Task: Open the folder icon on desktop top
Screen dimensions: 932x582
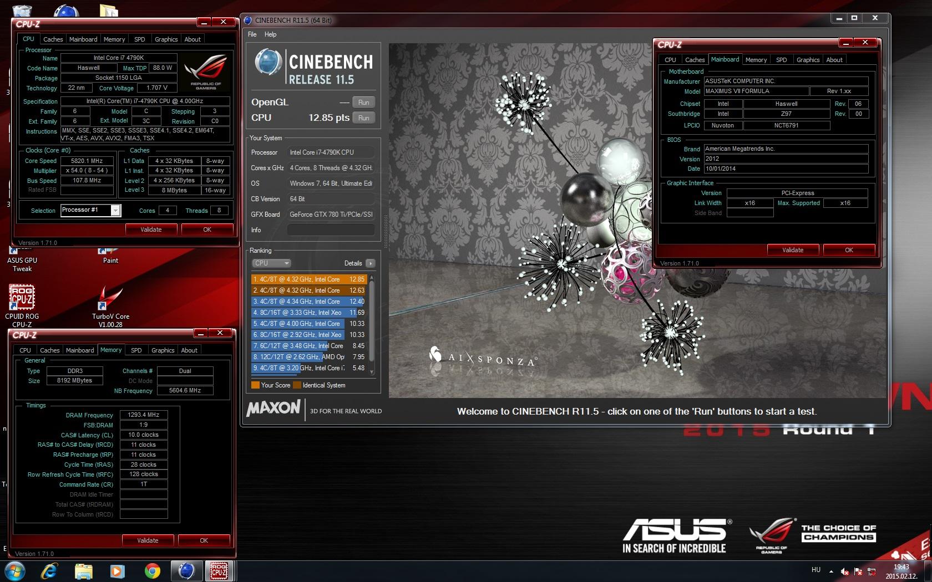Action: (x=109, y=10)
